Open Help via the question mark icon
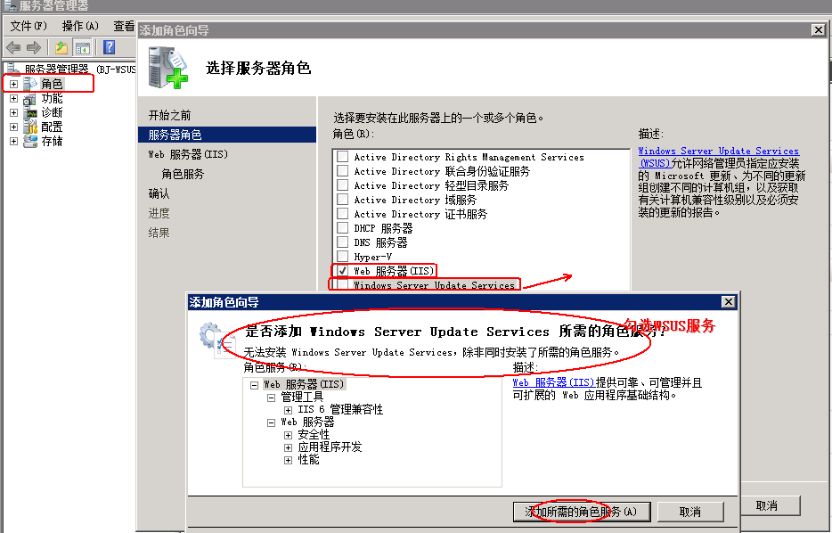The image size is (832, 533). 110,47
